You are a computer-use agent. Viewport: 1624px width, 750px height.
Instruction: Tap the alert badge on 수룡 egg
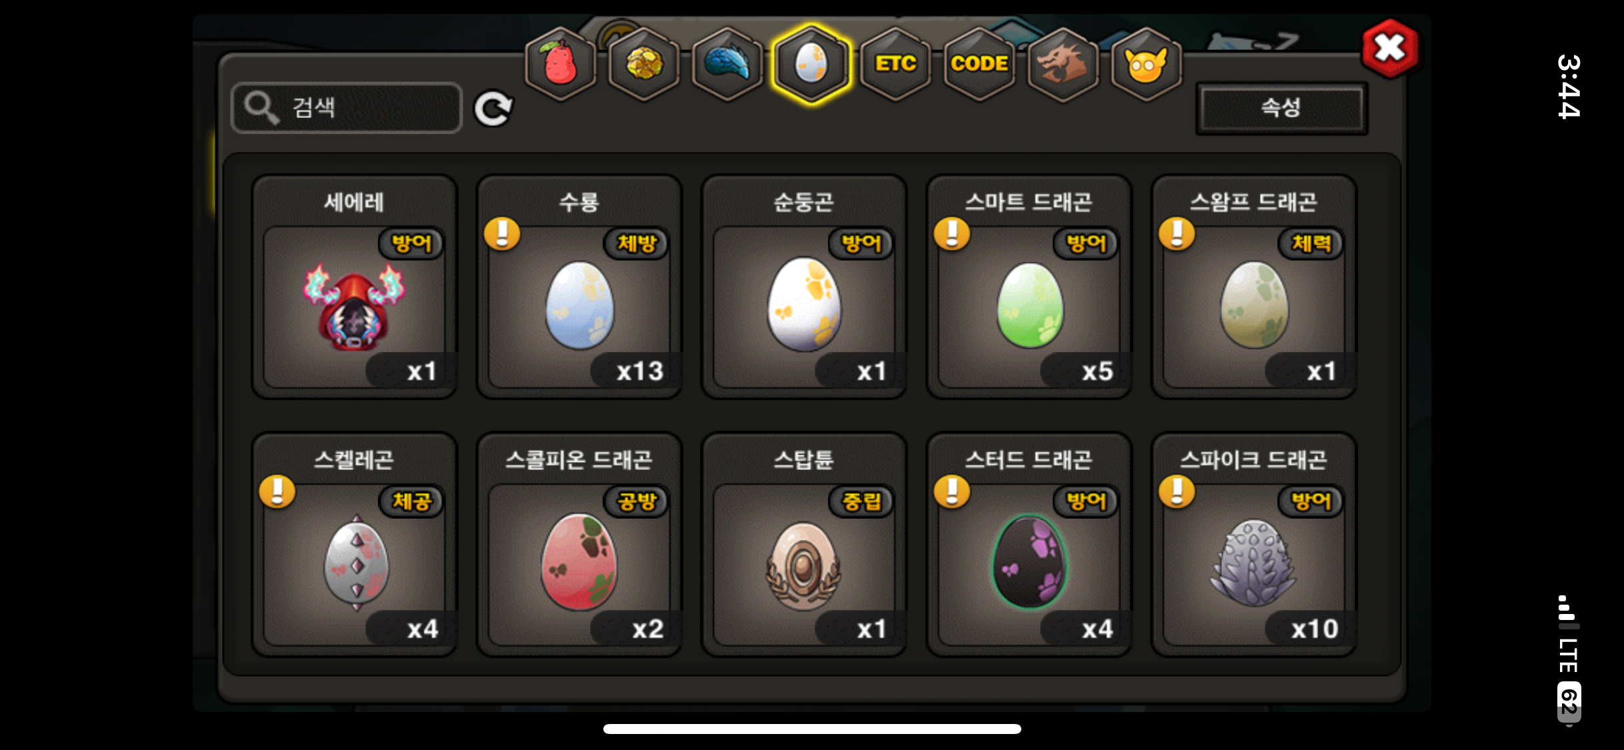pyautogui.click(x=502, y=234)
